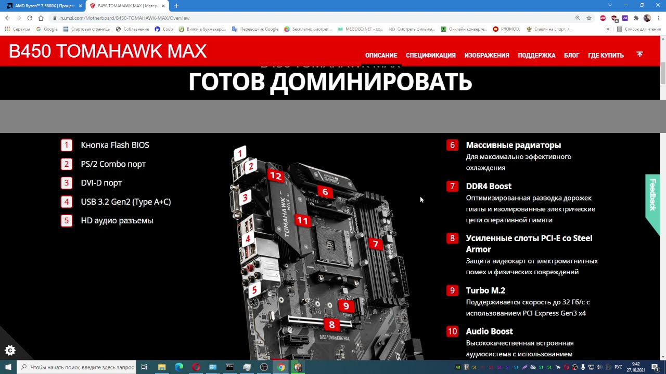Viewport: 666px width, 374px height.
Task: Open the notification center icon
Action: pos(655,367)
